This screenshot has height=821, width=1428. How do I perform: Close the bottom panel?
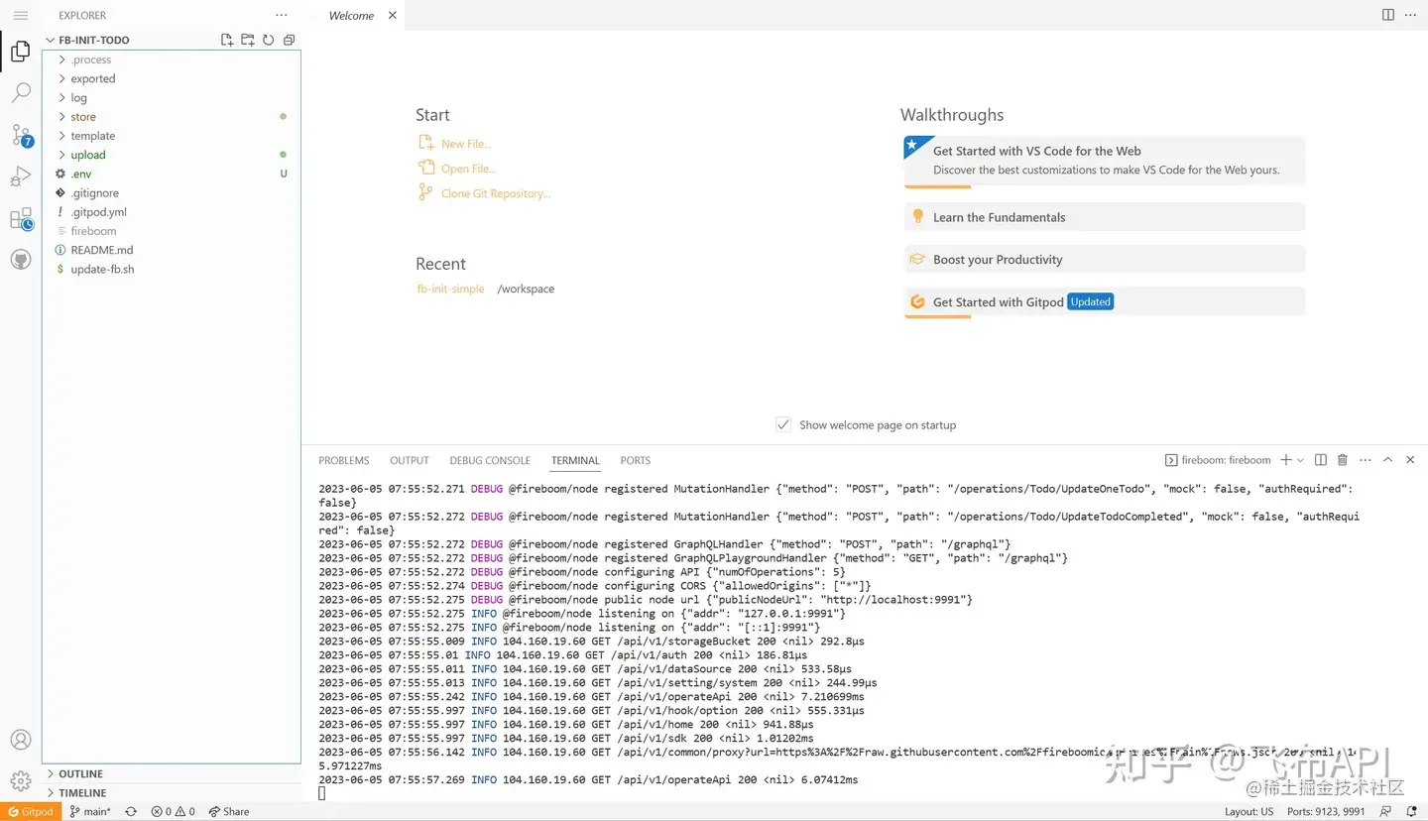[1409, 460]
